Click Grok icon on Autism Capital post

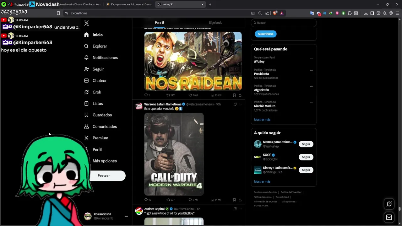click(x=235, y=209)
